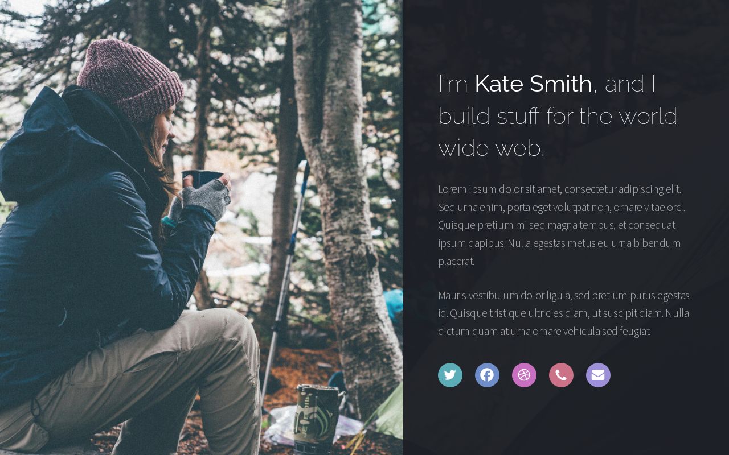Click the word "placerat." ending first paragraph
The height and width of the screenshot is (455, 729).
[456, 261]
